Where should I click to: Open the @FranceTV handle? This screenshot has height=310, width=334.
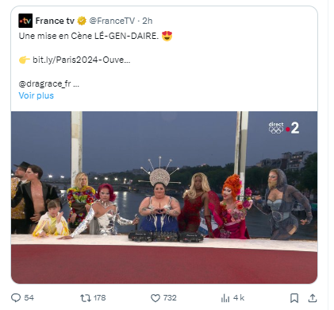click(112, 21)
